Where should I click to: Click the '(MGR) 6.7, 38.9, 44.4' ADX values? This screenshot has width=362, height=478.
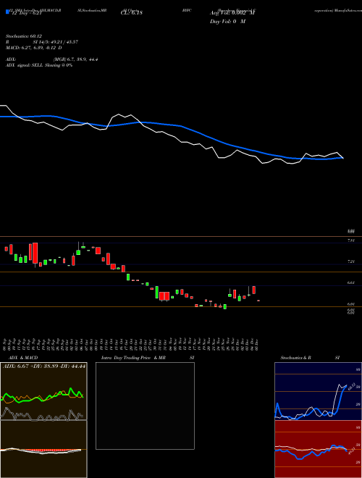pyautogui.click(x=75, y=59)
